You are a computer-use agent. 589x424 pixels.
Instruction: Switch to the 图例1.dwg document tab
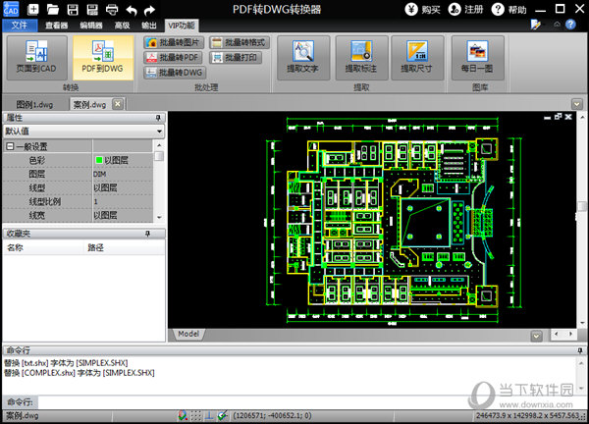pyautogui.click(x=35, y=103)
